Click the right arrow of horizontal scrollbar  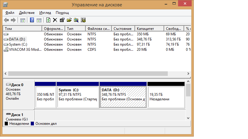[x=188, y=73]
